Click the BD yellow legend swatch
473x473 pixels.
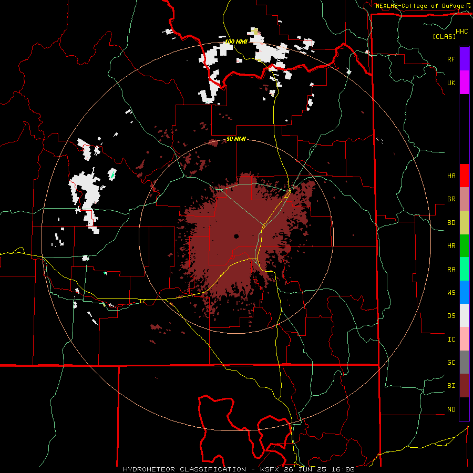tap(464, 223)
